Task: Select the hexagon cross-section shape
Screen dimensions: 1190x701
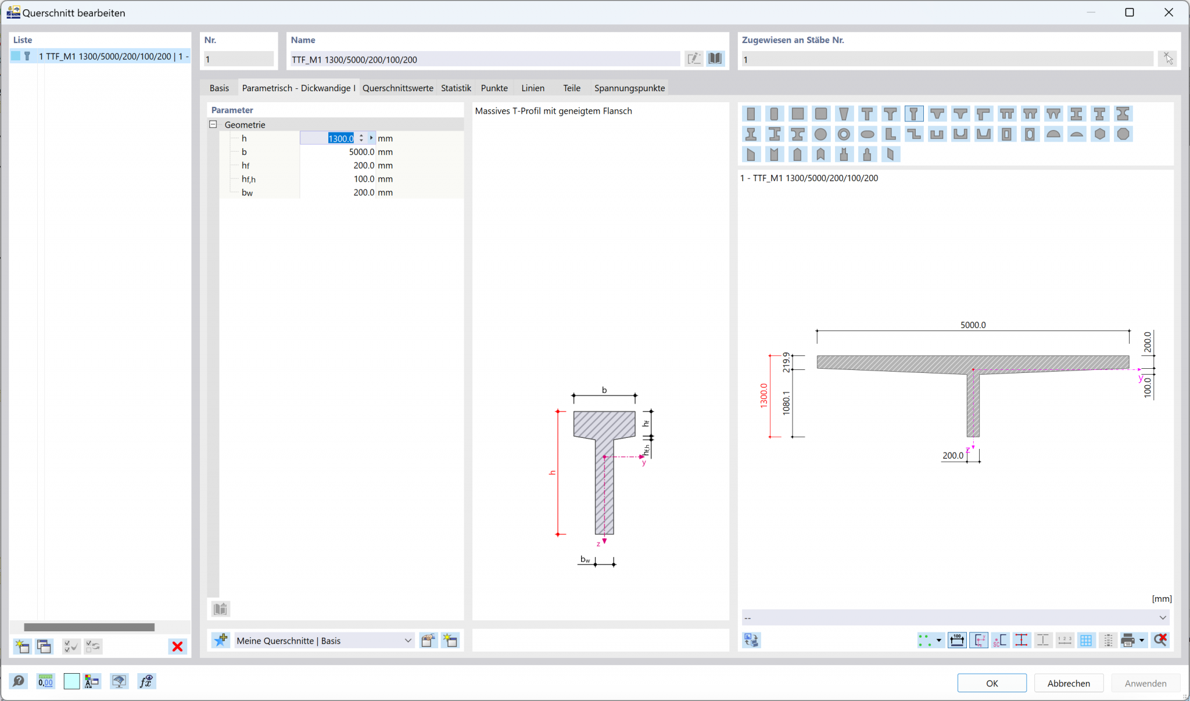Action: 1099,134
